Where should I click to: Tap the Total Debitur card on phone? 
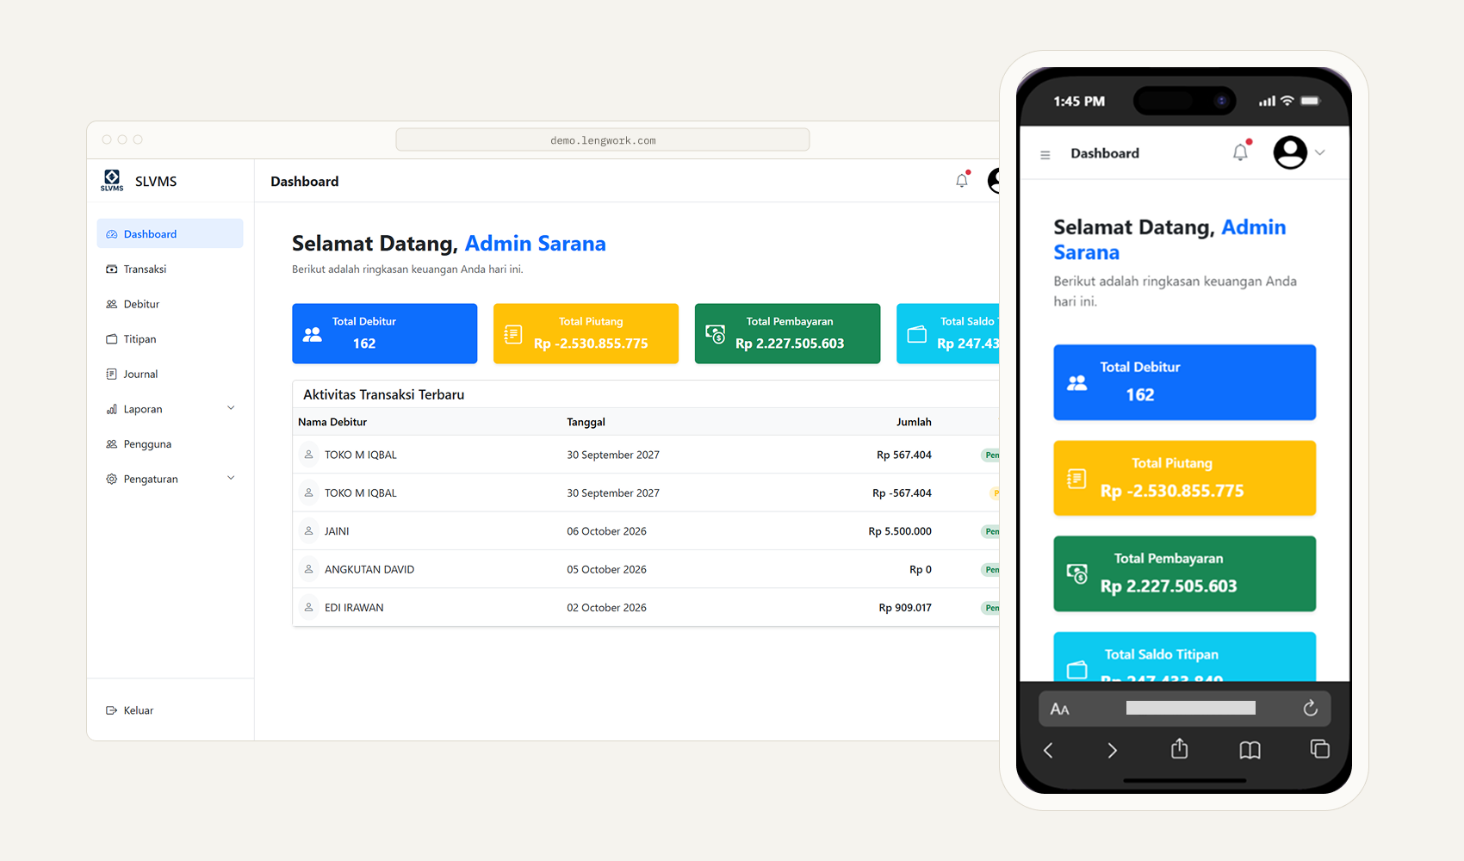pos(1184,382)
